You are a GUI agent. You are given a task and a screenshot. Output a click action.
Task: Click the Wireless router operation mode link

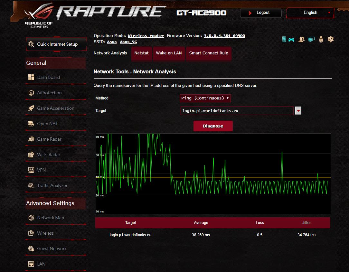click(146, 36)
